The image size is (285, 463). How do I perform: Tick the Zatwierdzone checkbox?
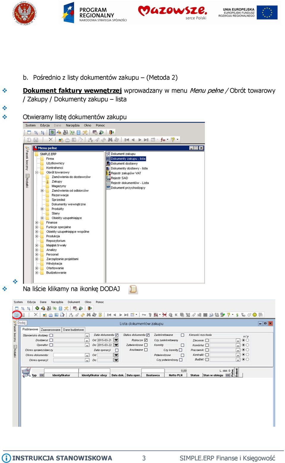coord(146,345)
